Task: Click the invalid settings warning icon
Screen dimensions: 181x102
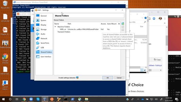Action: click(x=77, y=78)
